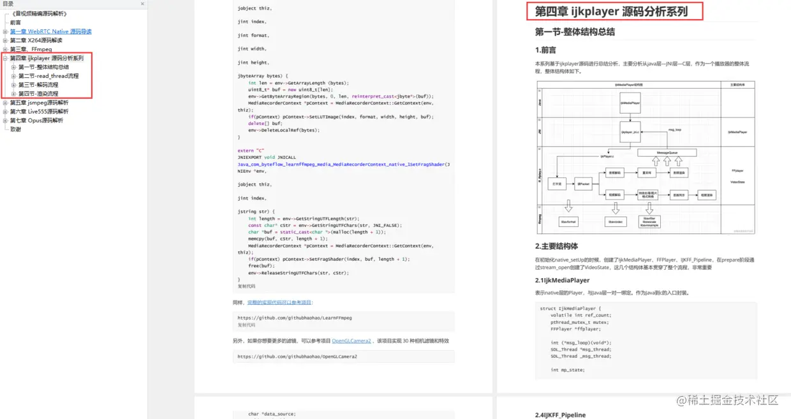Expand 第二章 X264源码解读 node
This screenshot has width=791, height=419.
pos(6,40)
